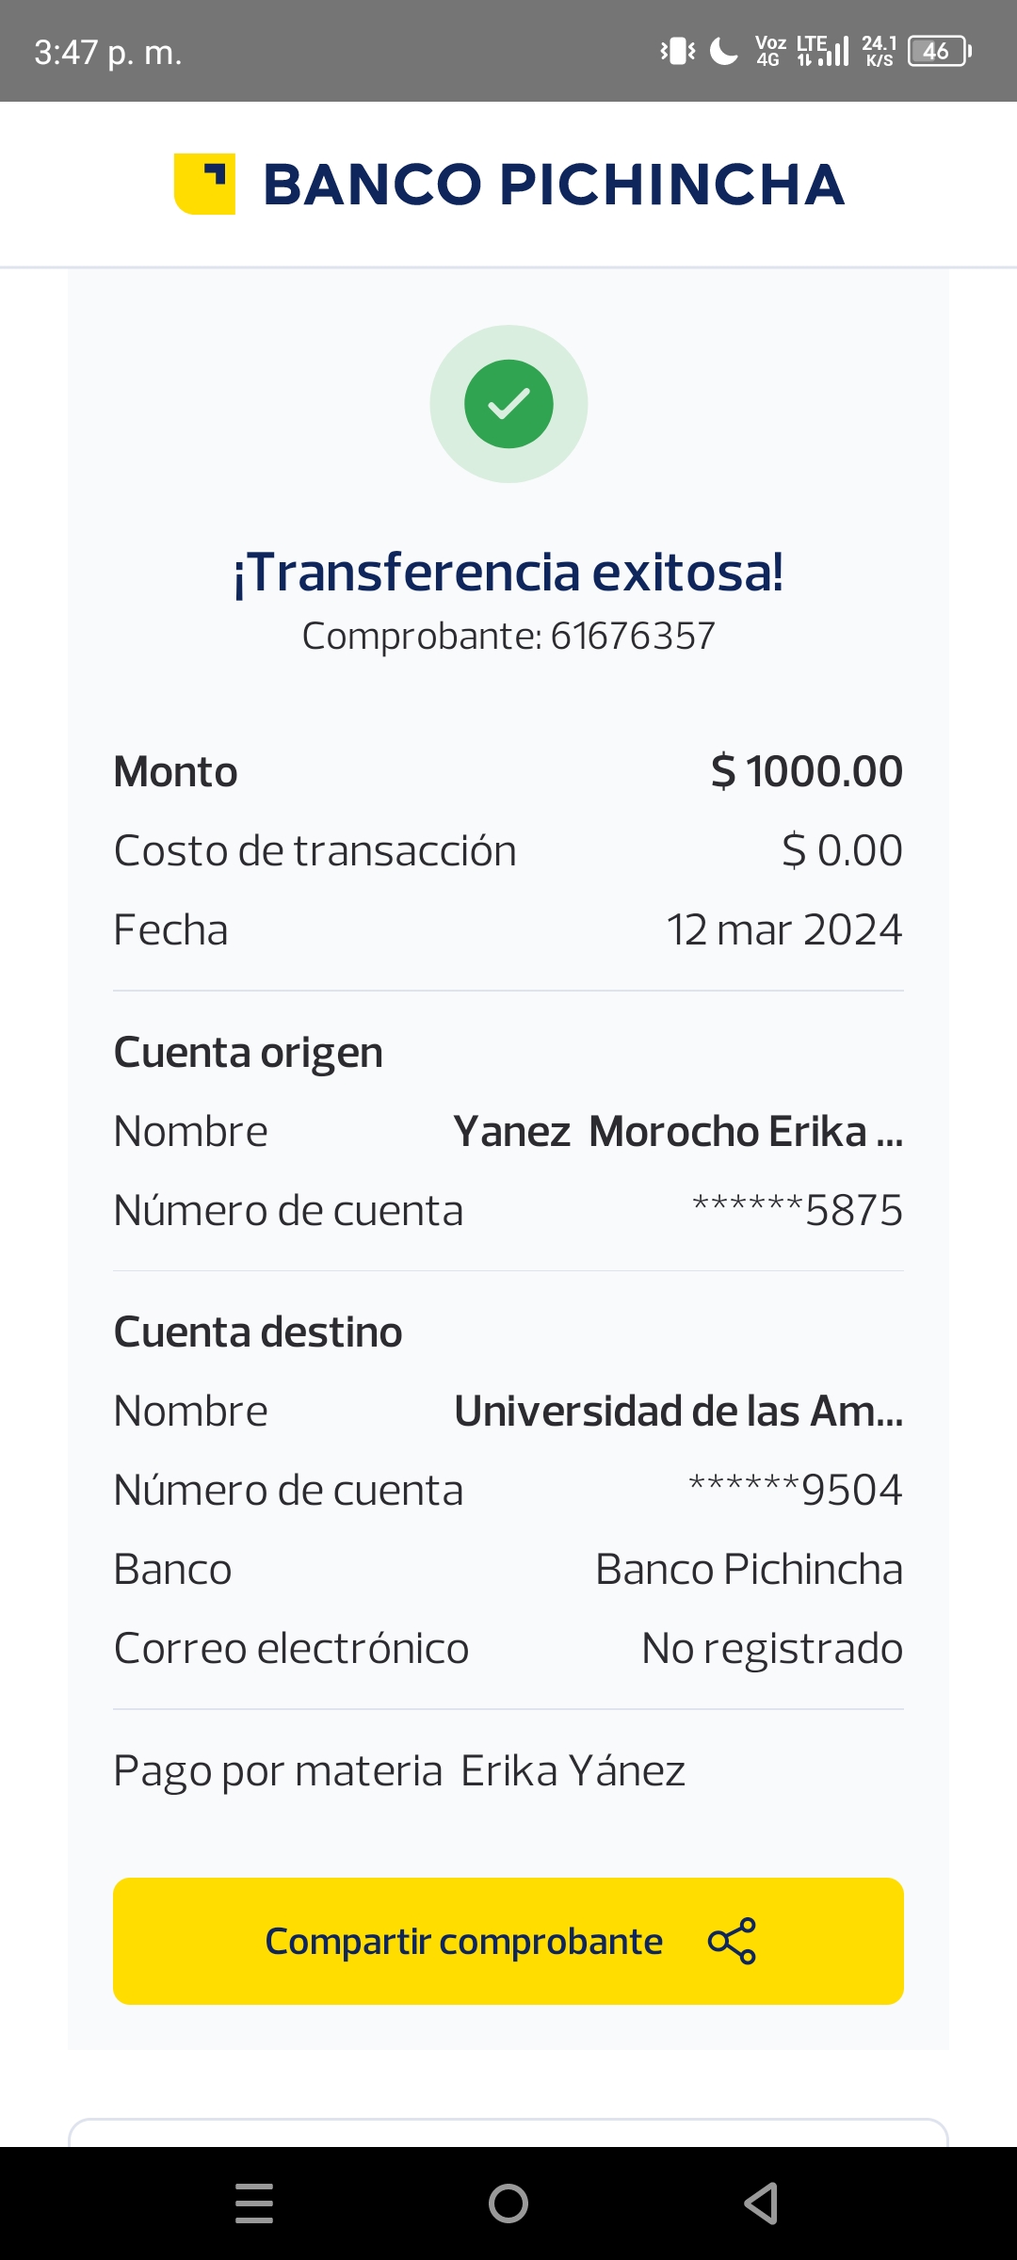Tap the destination account number ending 9504
This screenshot has width=1017, height=2260.
pyautogui.click(x=796, y=1491)
